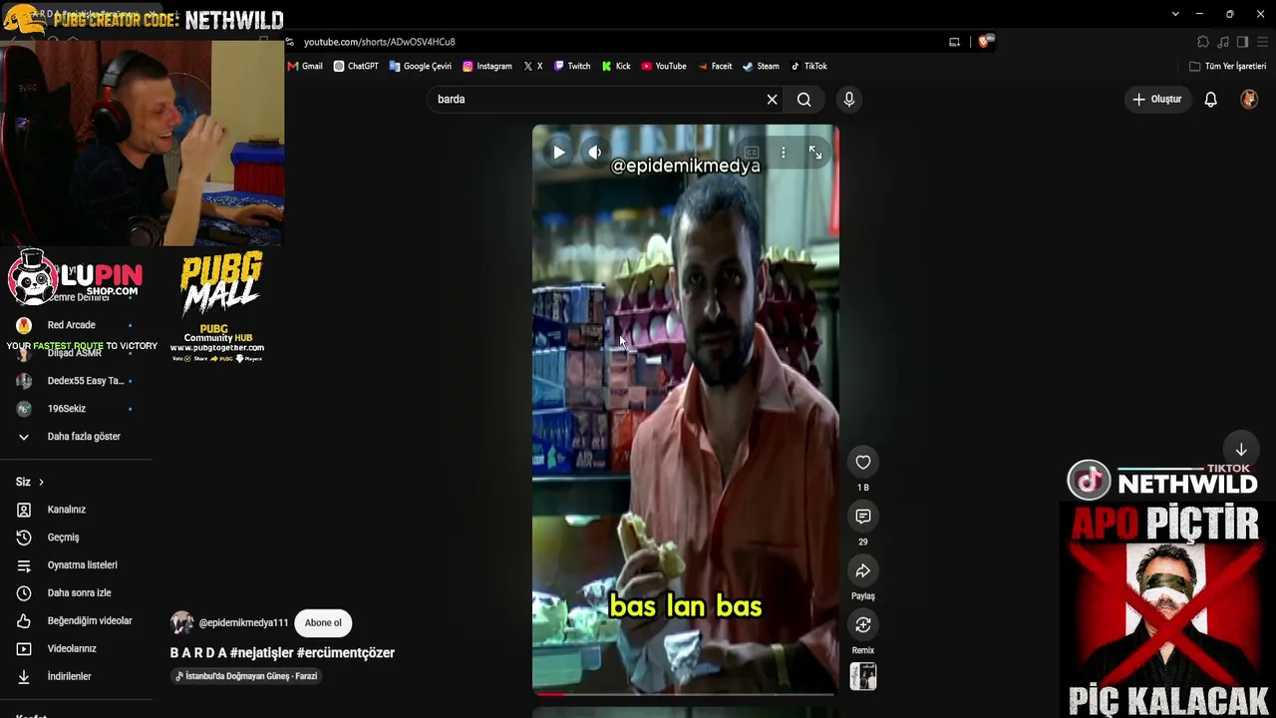Open the Shorts three-dot options menu

pyautogui.click(x=784, y=153)
